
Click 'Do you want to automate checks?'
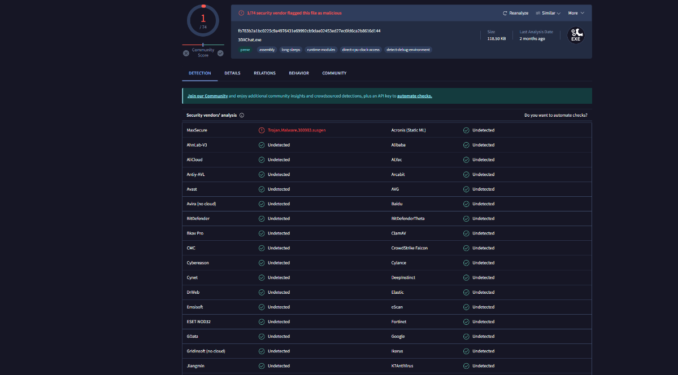point(556,115)
